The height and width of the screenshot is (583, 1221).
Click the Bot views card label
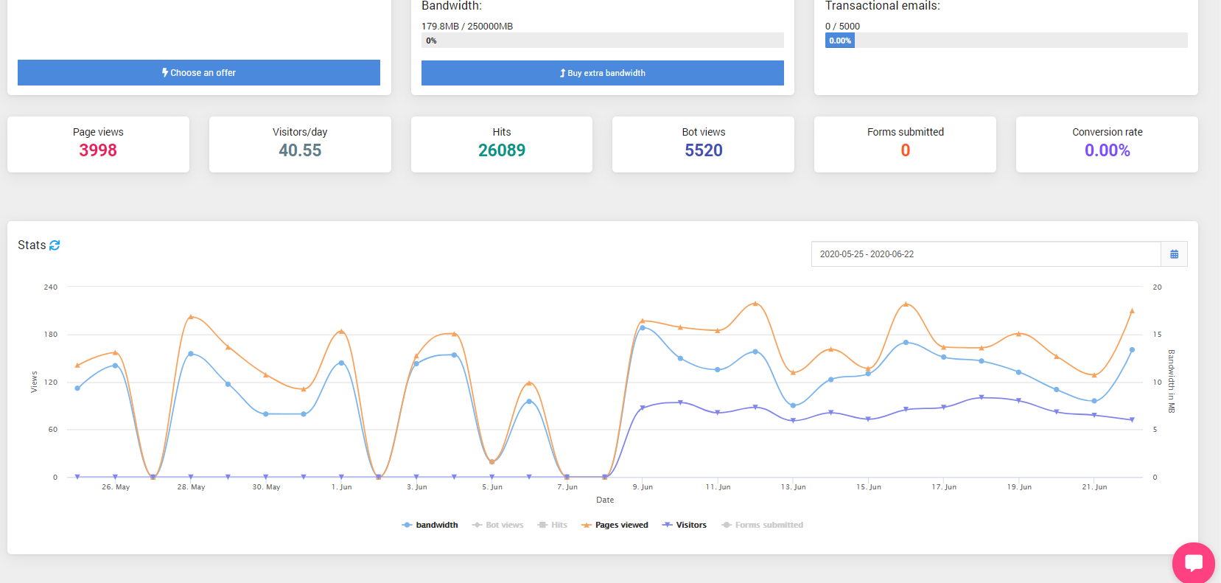point(704,132)
